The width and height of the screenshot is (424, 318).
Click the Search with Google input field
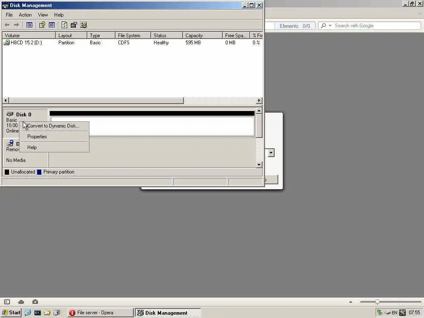point(377,26)
